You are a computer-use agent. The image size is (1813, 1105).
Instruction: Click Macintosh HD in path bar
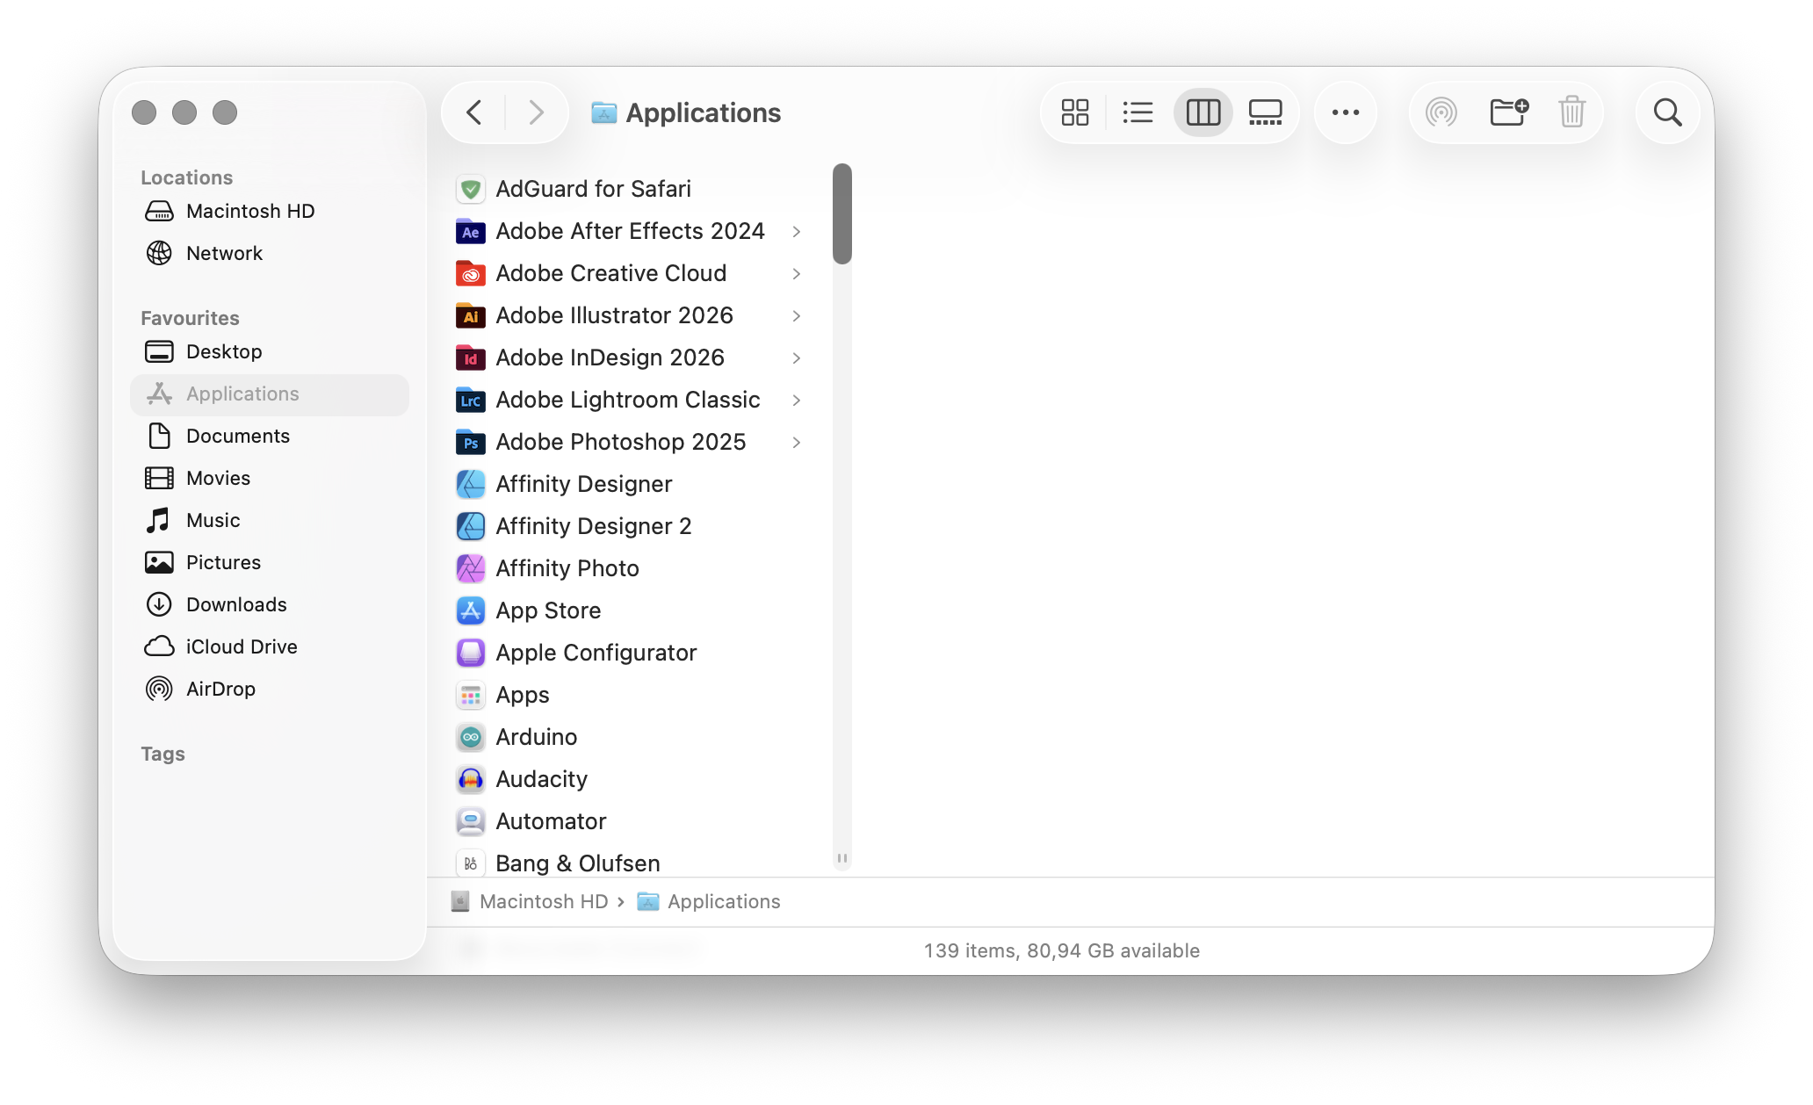pyautogui.click(x=543, y=901)
